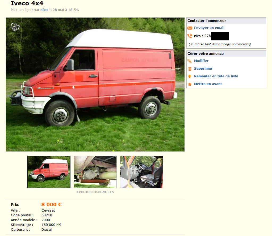Show the interior cabin thumbnail
Viewport: 272px width, 236px height.
(x=141, y=172)
